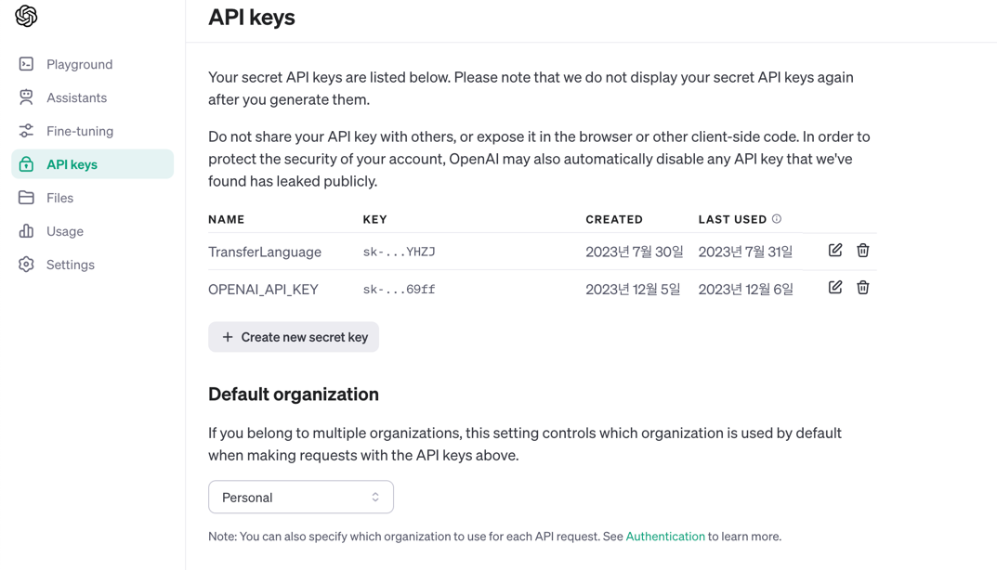The image size is (997, 570).
Task: Click the Fine-tuning sliders icon
Action: 26,131
